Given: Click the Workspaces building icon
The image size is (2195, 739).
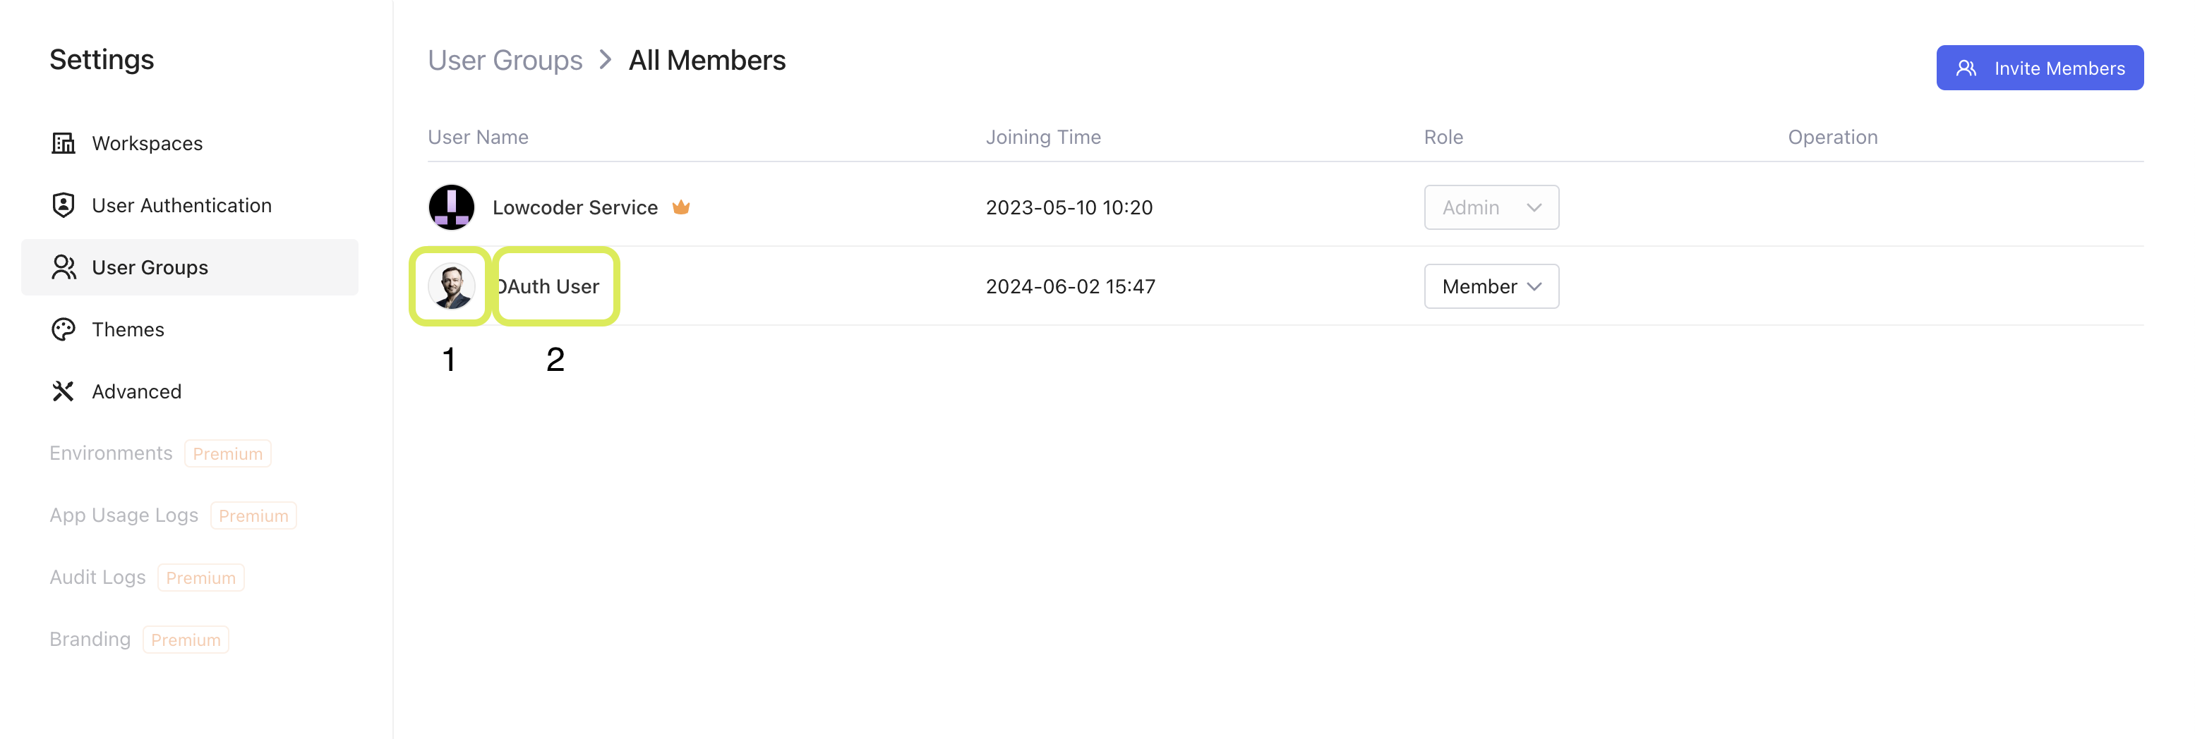Looking at the screenshot, I should (63, 143).
